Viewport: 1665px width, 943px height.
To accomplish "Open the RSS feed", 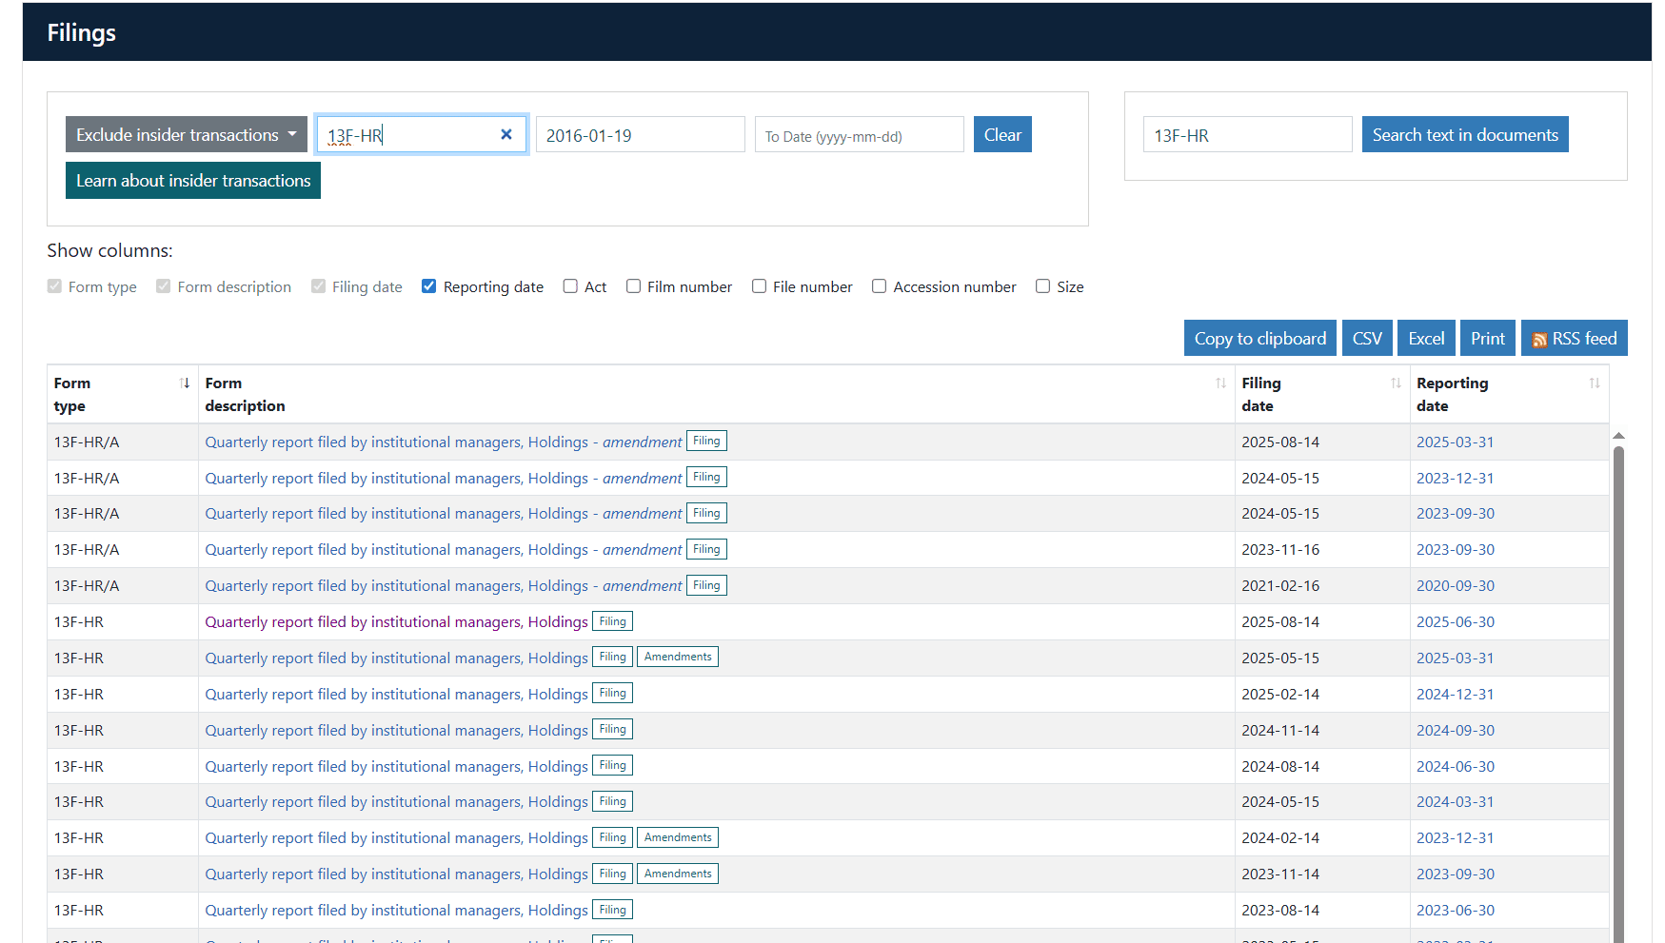I will tap(1575, 338).
